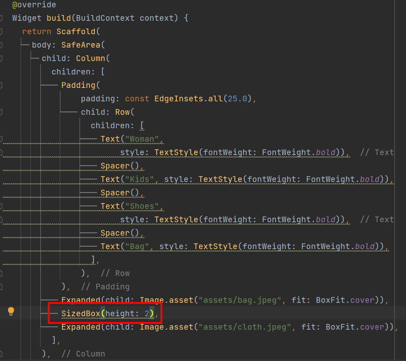Viewport: 406px width, 361px height.
Task: Click the // Column closing comment
Action: tap(83, 354)
